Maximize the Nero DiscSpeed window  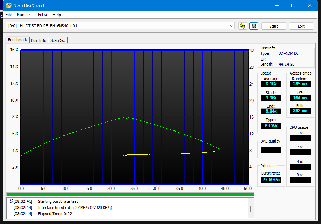[x=293, y=5]
